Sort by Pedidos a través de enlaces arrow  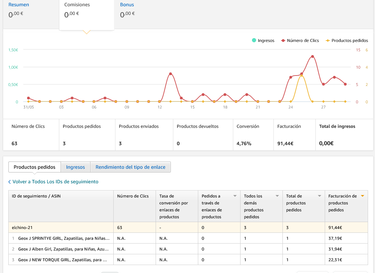pos(235,196)
